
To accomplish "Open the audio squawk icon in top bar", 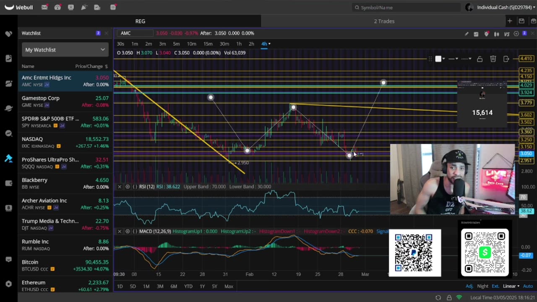I will (x=113, y=7).
